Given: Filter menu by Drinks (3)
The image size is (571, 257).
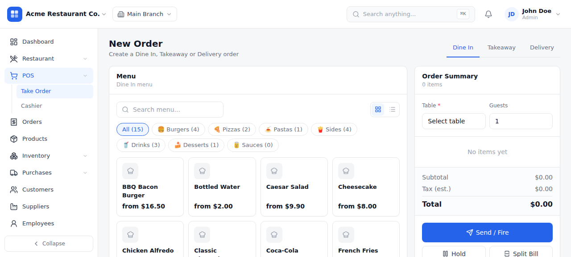Looking at the screenshot, I should [x=141, y=145].
